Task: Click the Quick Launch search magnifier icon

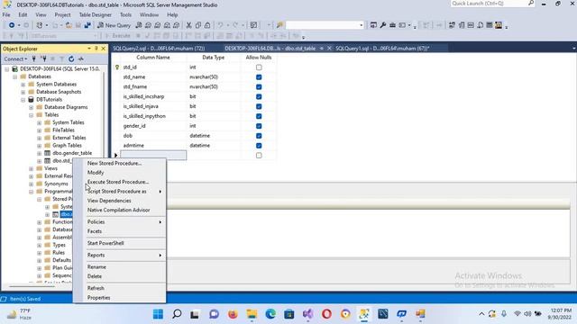Action: point(531,4)
